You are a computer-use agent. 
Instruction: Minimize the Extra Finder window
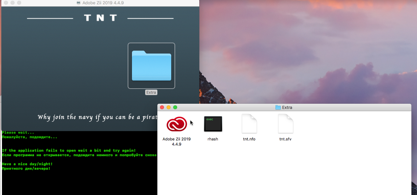point(169,107)
